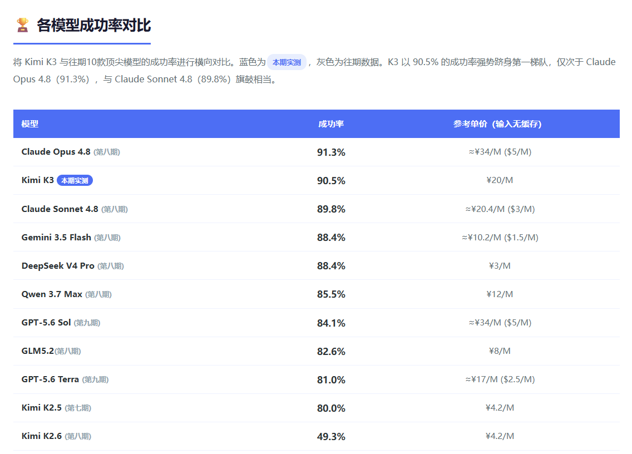This screenshot has height=454, width=632.
Task: Click the 80.0% success rate value
Action: click(331, 408)
